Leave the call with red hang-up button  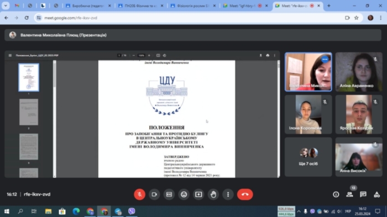(x=245, y=194)
